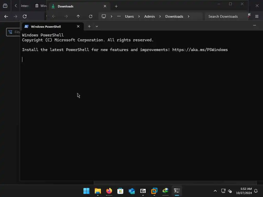Close the Downloads tab in File Explorer
The image size is (263, 197).
coord(105,6)
